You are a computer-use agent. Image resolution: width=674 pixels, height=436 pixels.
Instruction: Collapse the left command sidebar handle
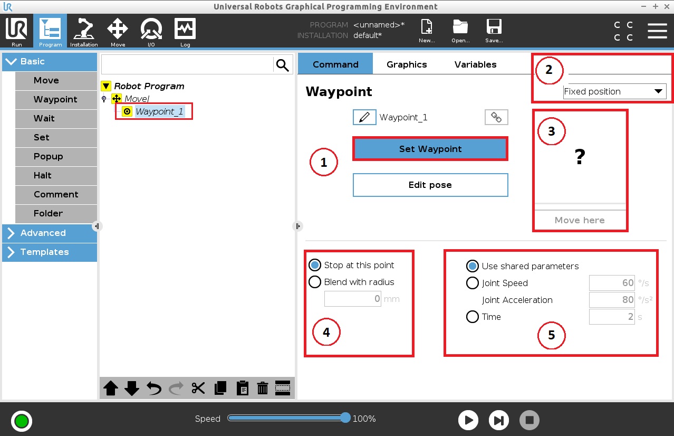click(97, 226)
